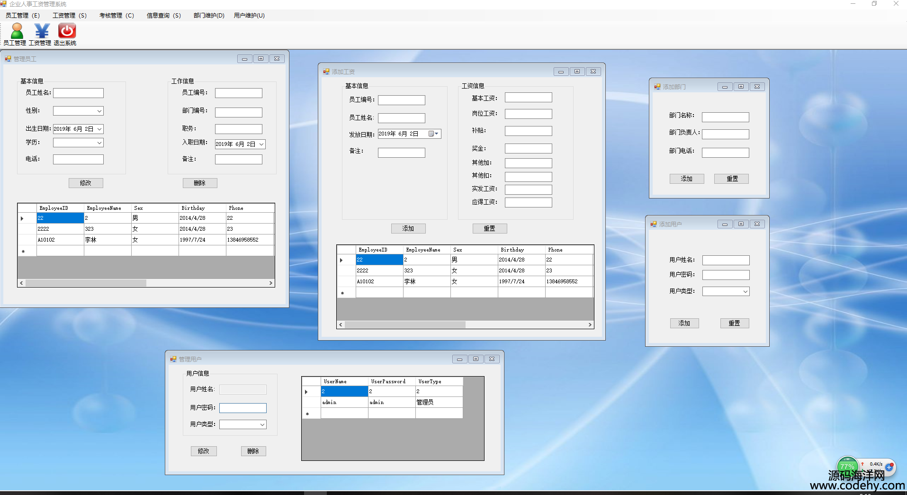907x495 pixels.
Task: Click the 工资管理 yen toolbar icon
Action: 42,32
